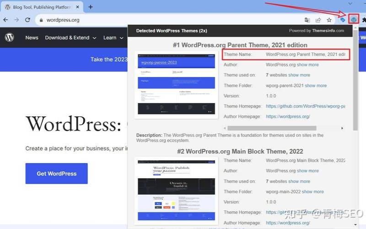The height and width of the screenshot is (229, 366).
Task: Click the Create a place for your business text
Action: pos(76,148)
